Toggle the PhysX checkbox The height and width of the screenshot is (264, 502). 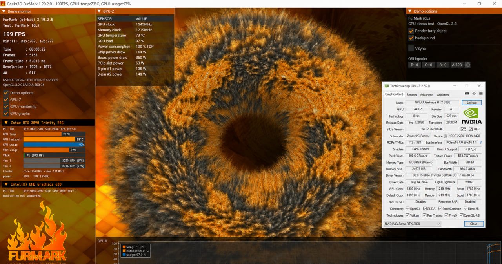tap(446, 215)
